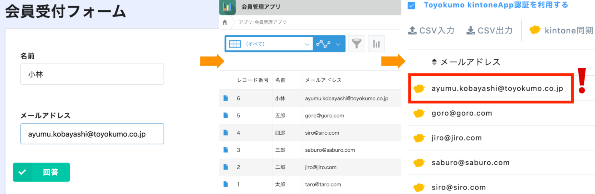Image resolution: width=595 pixels, height=194 pixels.
Task: Go to the kintone home icon
Action: (225, 22)
